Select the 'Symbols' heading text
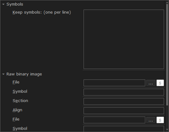 pos(15,4)
